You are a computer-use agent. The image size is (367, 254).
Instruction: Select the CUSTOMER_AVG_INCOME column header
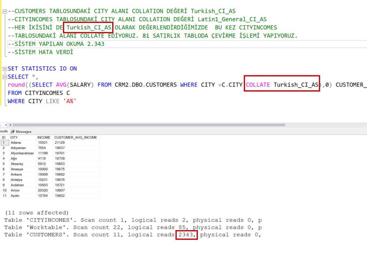pos(76,137)
